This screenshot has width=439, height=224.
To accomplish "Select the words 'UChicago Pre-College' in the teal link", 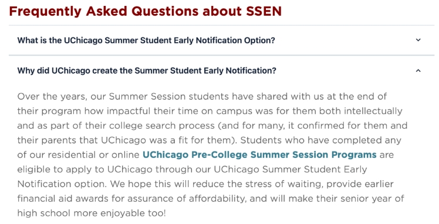I will pyautogui.click(x=195, y=154).
